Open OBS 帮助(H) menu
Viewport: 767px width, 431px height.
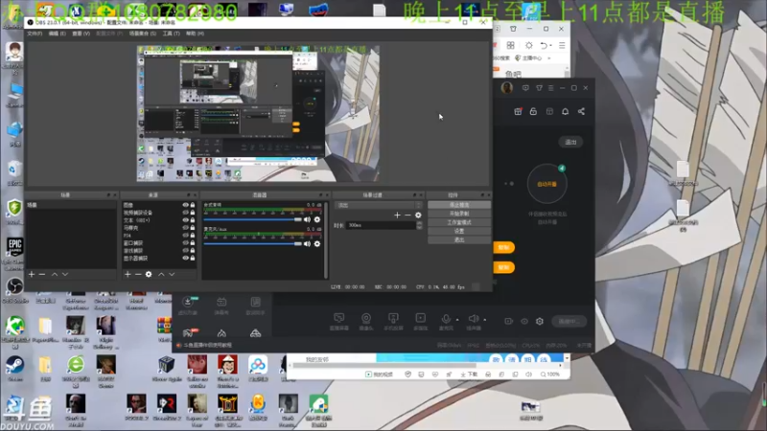pos(196,34)
